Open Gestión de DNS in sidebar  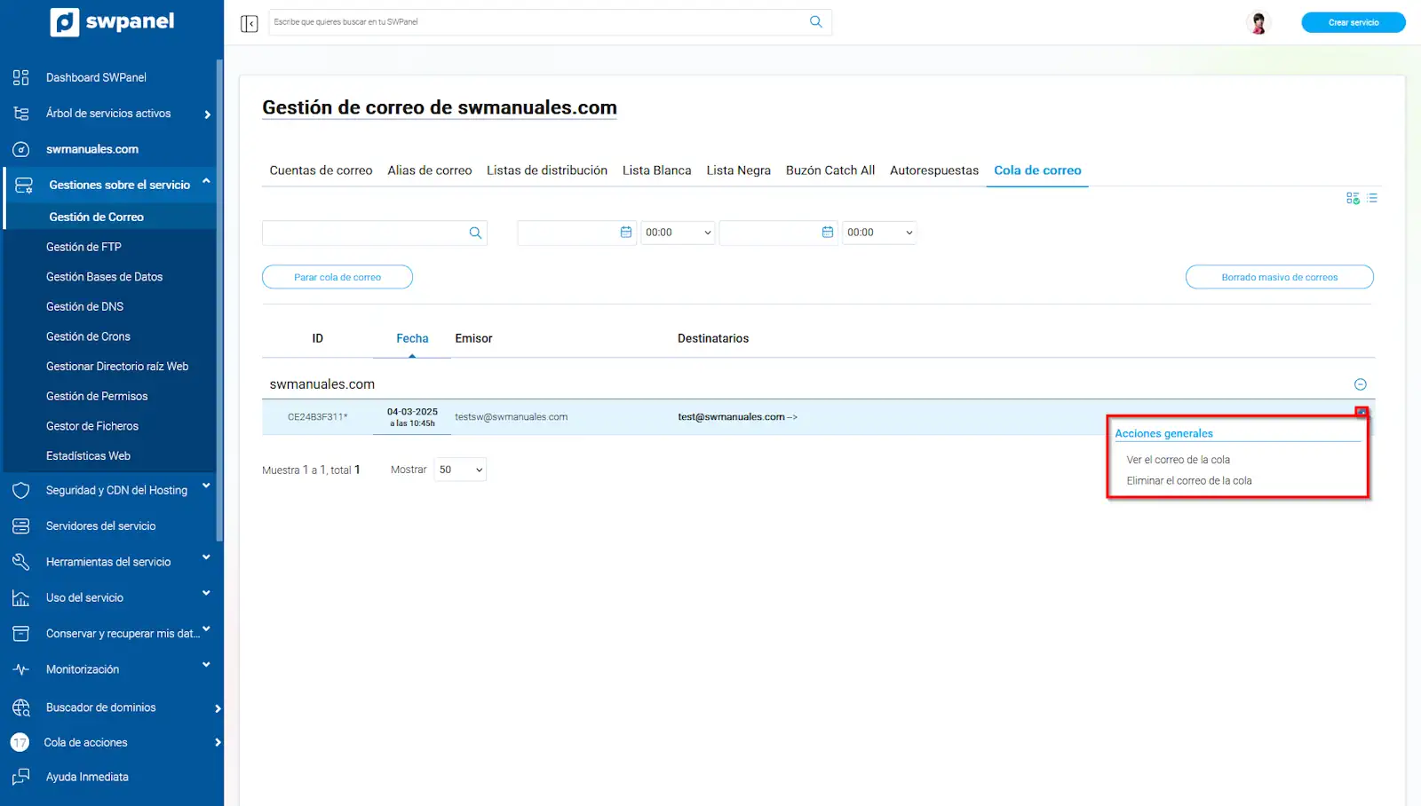click(85, 306)
